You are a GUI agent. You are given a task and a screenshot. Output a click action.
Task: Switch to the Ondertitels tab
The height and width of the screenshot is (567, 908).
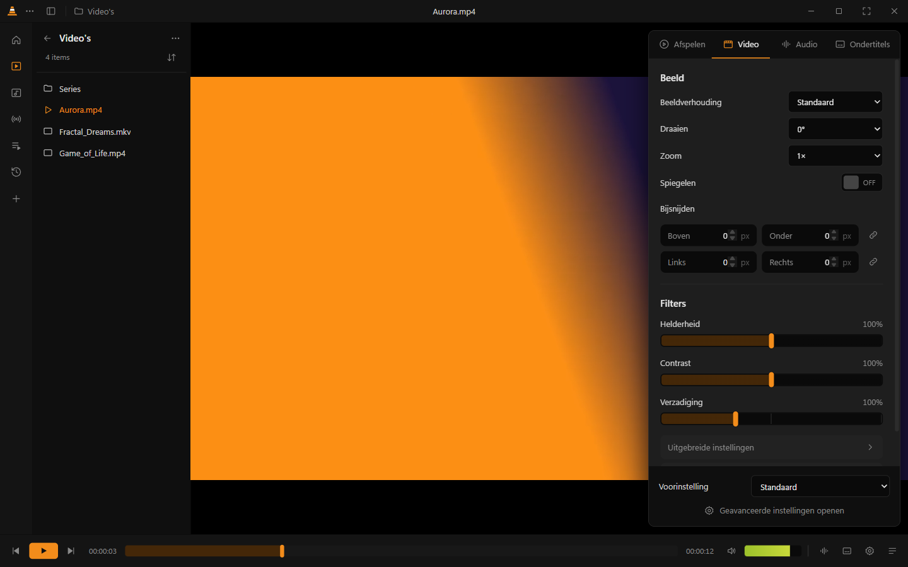pyautogui.click(x=863, y=44)
